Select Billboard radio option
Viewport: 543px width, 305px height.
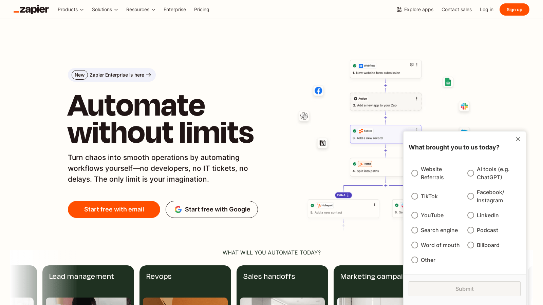[471, 245]
